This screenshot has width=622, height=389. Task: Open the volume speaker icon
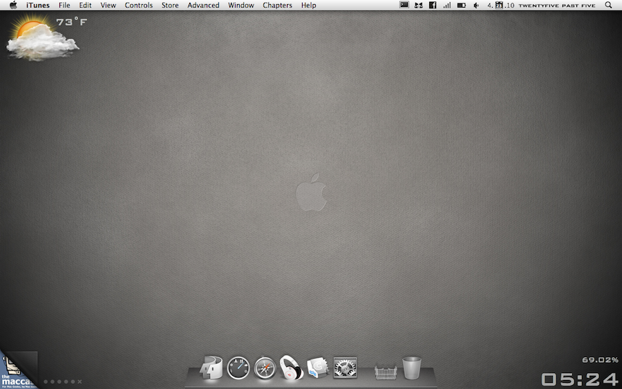point(476,5)
